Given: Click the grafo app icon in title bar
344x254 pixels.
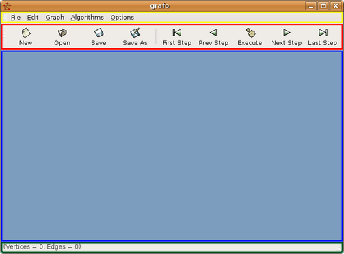Looking at the screenshot, I should 7,6.
